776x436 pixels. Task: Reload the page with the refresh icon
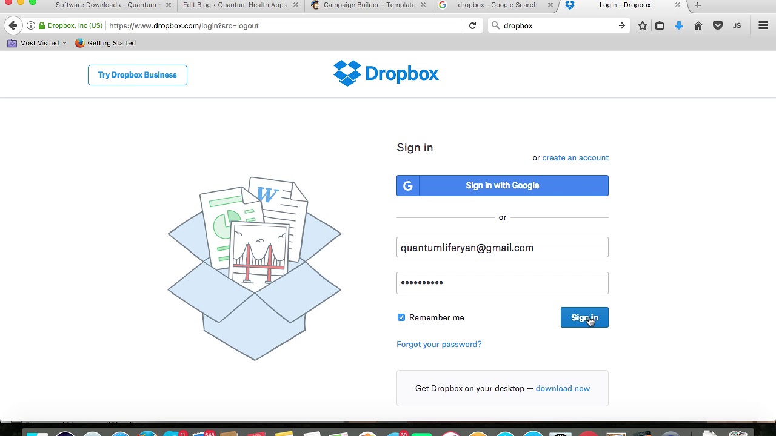point(472,25)
